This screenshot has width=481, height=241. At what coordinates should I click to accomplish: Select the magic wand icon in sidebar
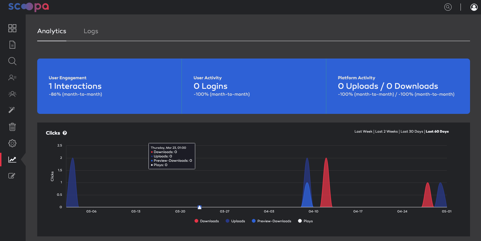(12, 110)
